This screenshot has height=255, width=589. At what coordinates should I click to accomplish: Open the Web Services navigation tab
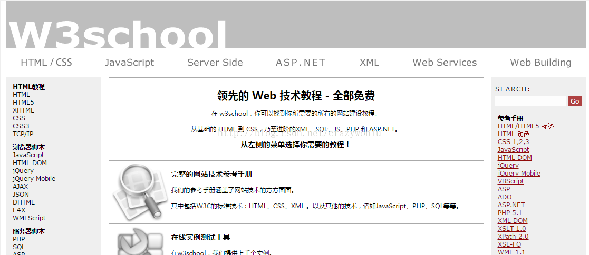(445, 63)
